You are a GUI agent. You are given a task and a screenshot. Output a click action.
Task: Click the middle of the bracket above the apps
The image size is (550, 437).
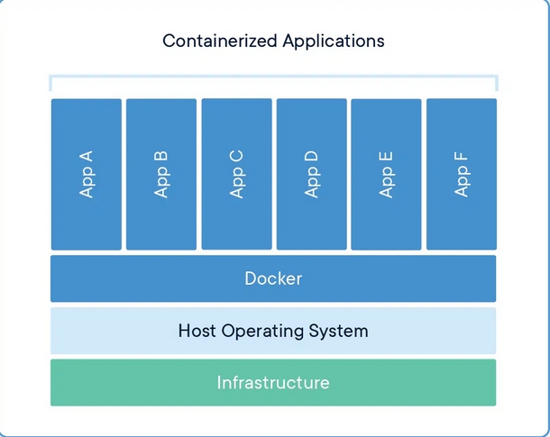click(x=273, y=77)
